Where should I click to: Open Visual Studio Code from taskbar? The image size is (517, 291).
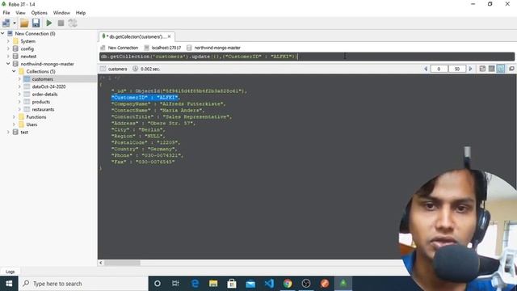(269, 284)
